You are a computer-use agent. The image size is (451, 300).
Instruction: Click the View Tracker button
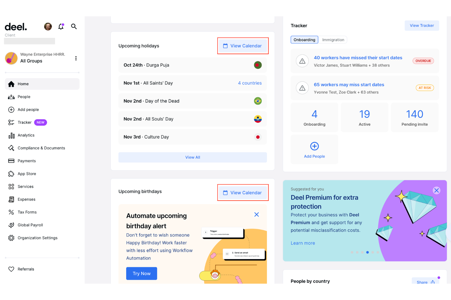[x=422, y=25]
